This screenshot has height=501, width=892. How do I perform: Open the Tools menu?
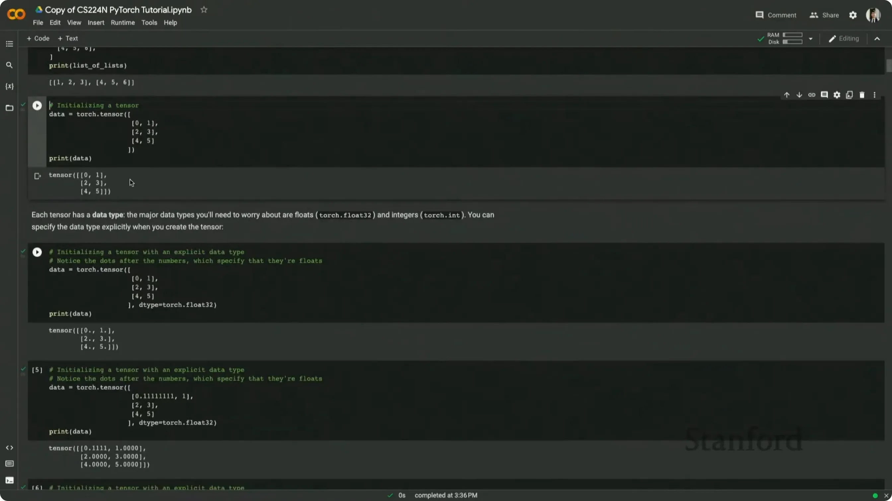[x=149, y=23]
